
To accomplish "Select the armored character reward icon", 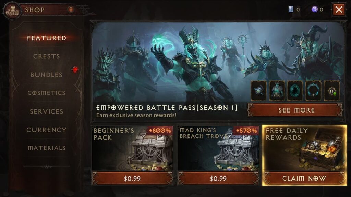I will [277, 91].
